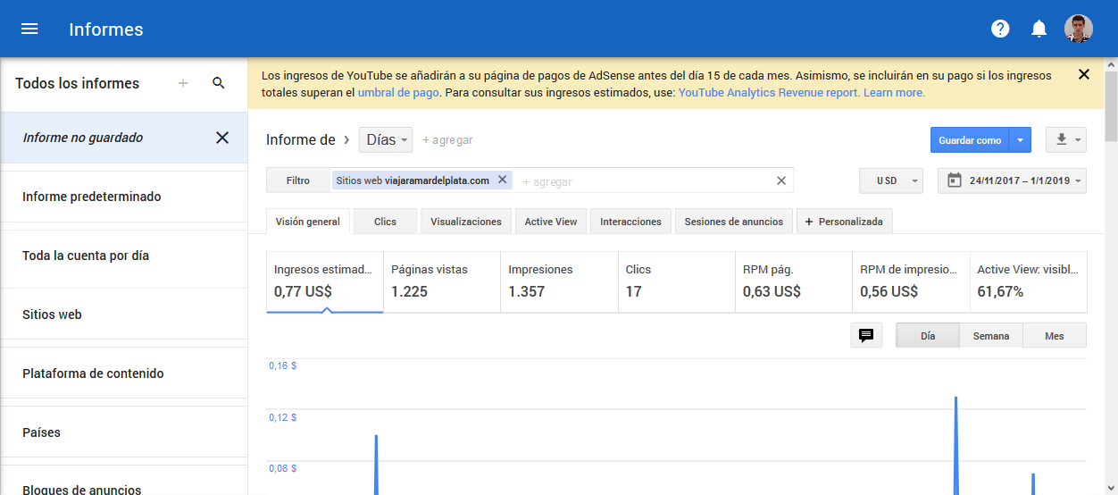
Task: Open the Interacciones tab
Action: (631, 222)
